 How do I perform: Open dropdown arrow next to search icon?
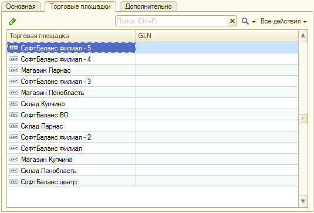tap(254, 22)
